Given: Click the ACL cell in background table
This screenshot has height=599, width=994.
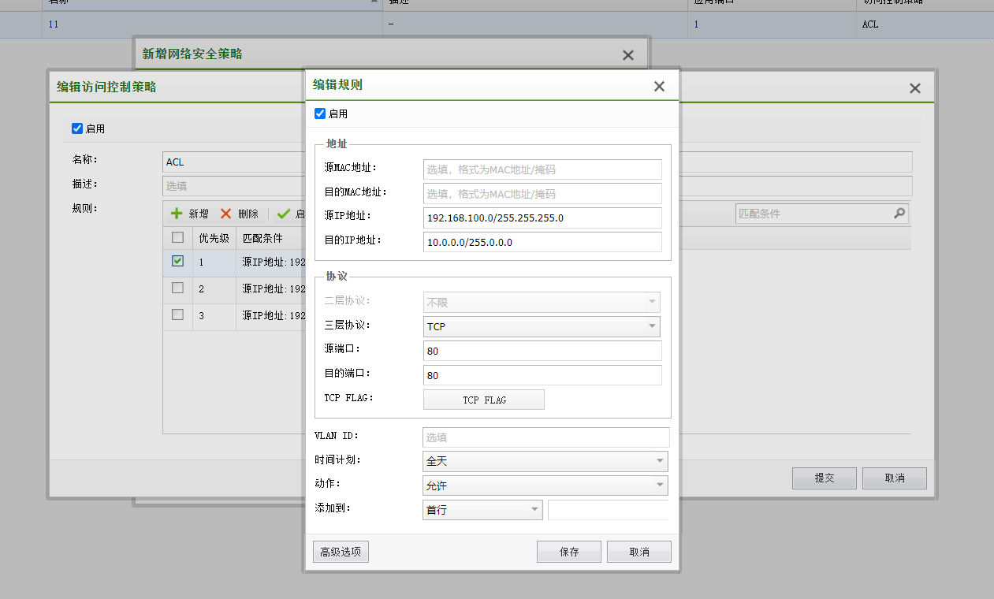Looking at the screenshot, I should click(x=869, y=24).
